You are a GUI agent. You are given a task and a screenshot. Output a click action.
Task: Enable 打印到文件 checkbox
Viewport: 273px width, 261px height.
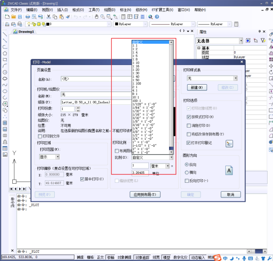pos(40,136)
